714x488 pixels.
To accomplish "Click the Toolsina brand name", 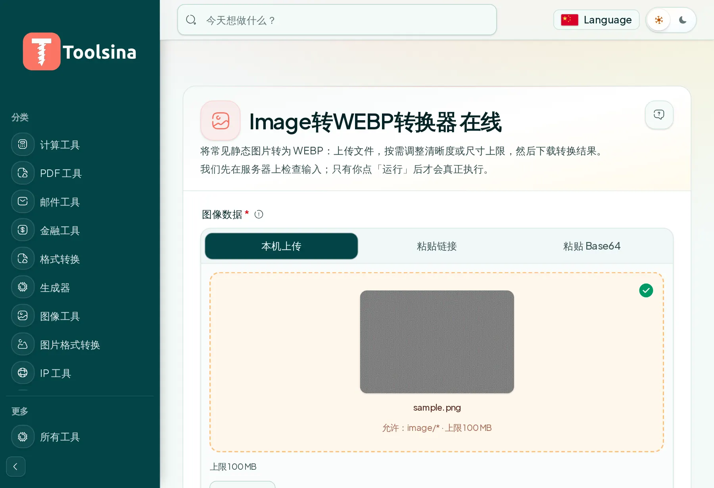I will pyautogui.click(x=100, y=52).
